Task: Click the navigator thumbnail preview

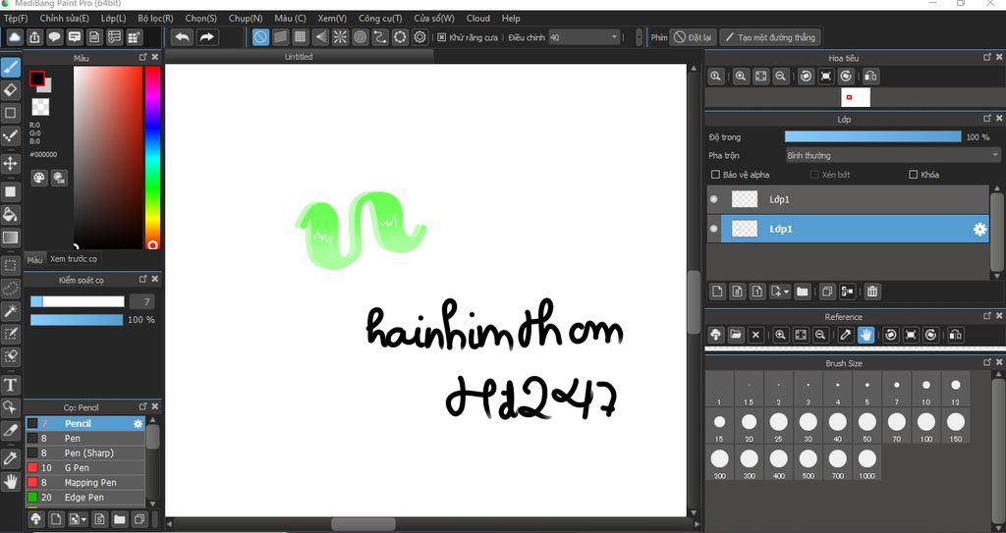Action: [x=856, y=97]
